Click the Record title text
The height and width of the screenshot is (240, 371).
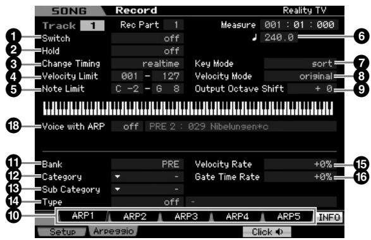(136, 10)
